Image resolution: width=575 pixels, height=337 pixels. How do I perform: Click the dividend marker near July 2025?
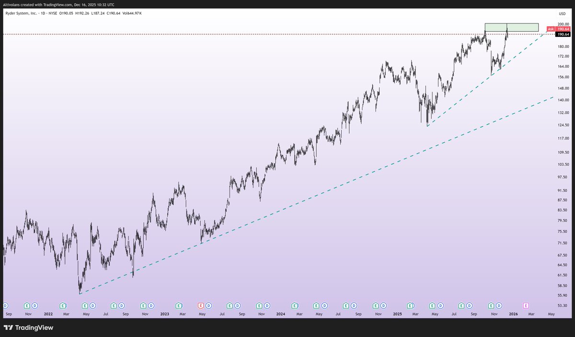(468, 305)
